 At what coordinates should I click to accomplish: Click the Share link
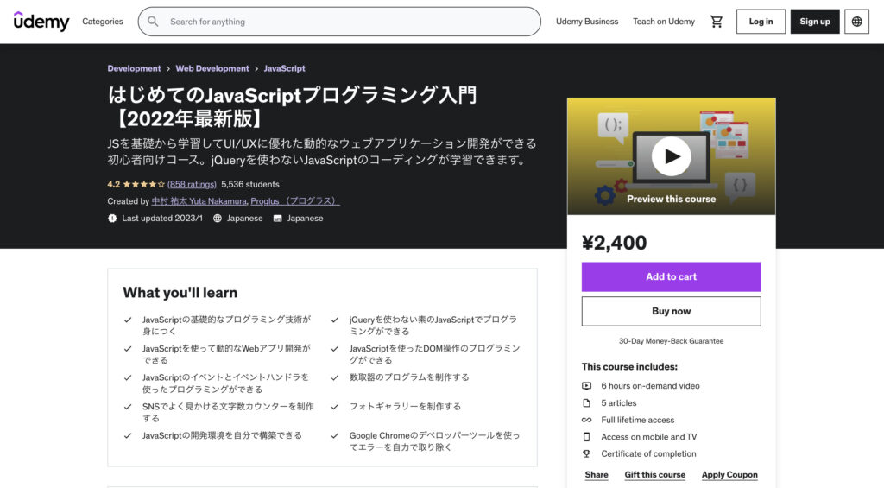597,474
